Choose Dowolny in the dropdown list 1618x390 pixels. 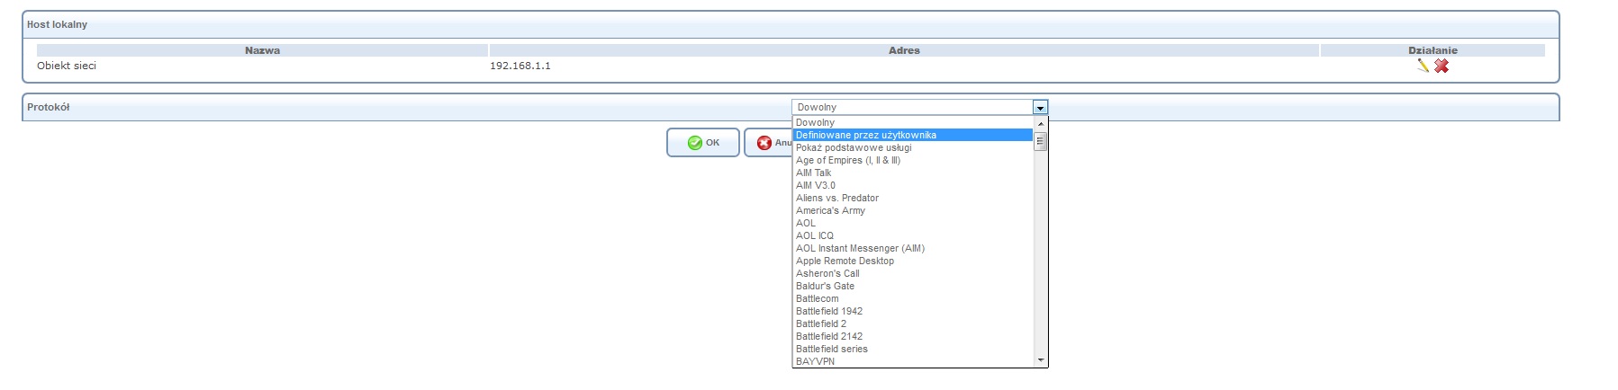tap(913, 122)
